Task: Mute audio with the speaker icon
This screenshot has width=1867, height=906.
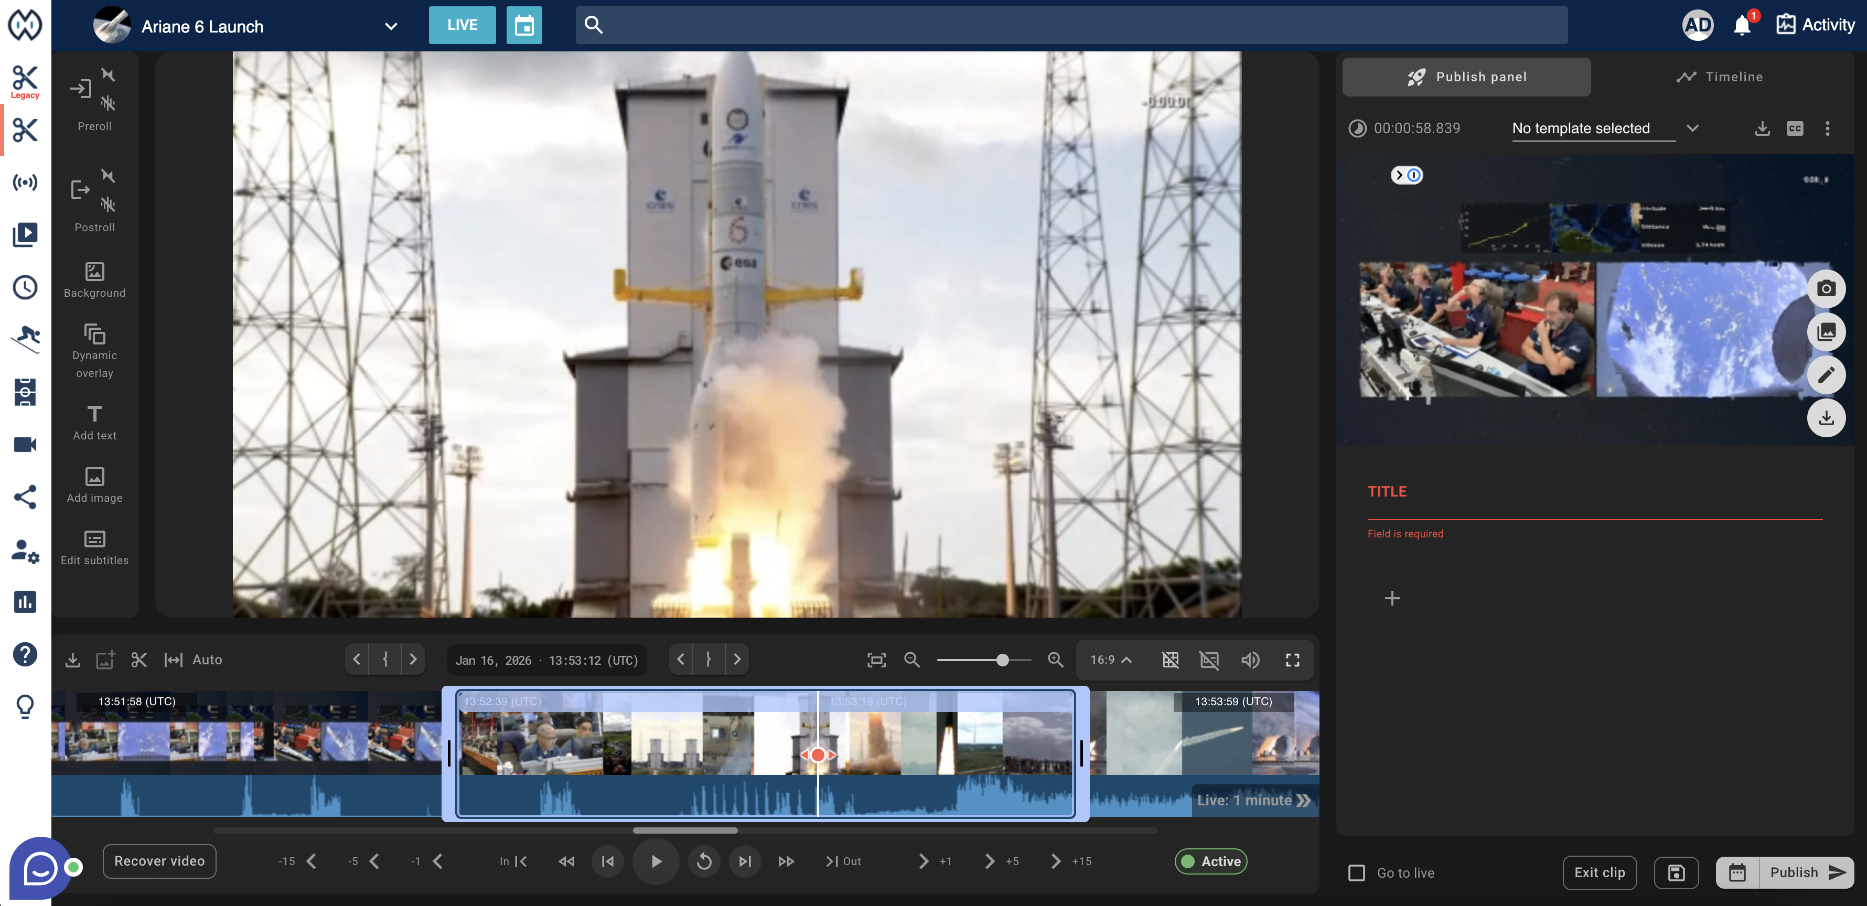Action: point(1250,660)
